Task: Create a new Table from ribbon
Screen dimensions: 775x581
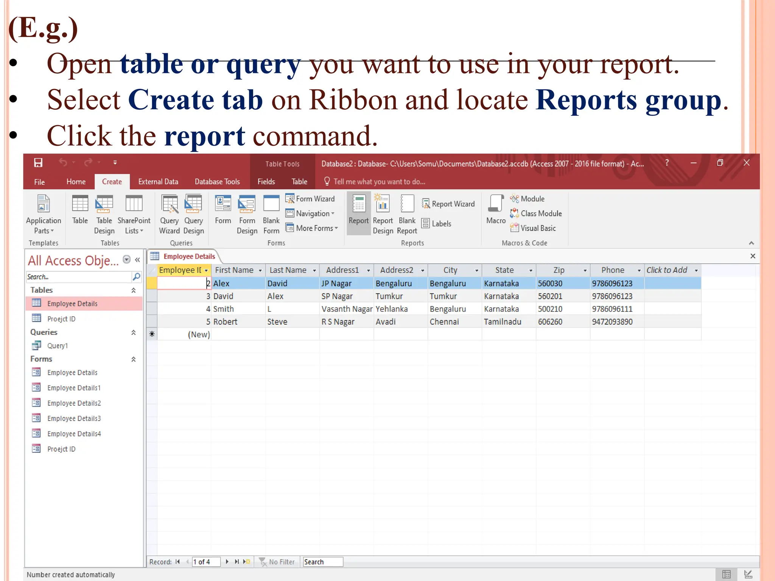Action: 80,210
